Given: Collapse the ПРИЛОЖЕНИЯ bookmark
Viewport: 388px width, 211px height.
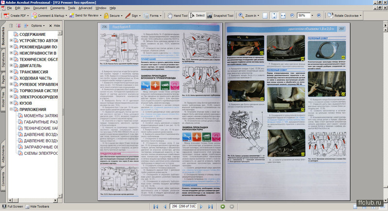Looking at the screenshot, I should click(11, 109).
